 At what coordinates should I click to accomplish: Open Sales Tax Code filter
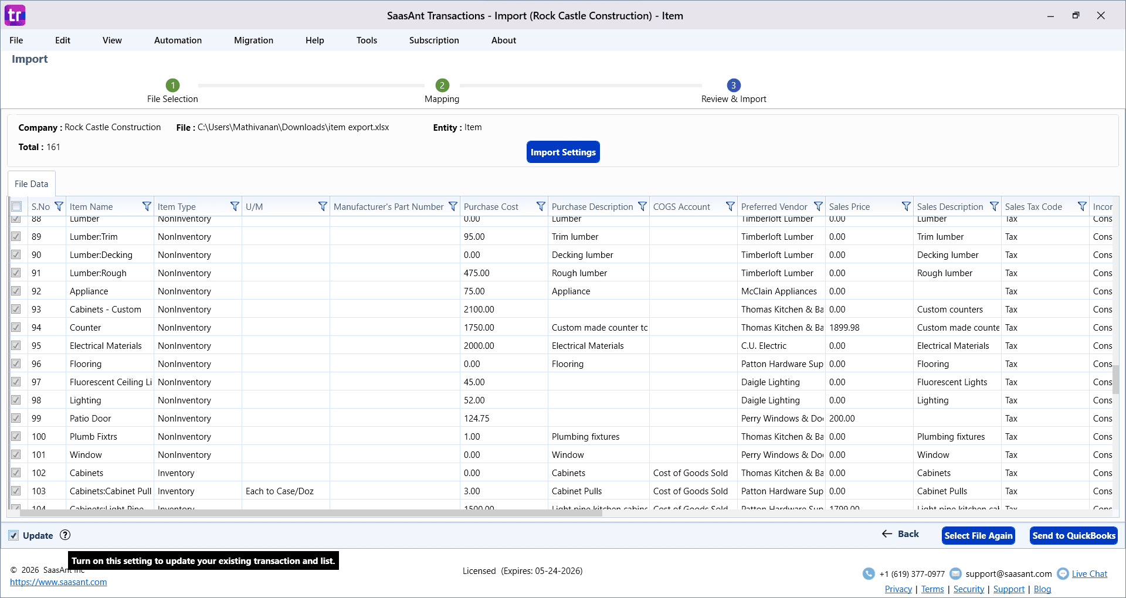click(x=1082, y=206)
